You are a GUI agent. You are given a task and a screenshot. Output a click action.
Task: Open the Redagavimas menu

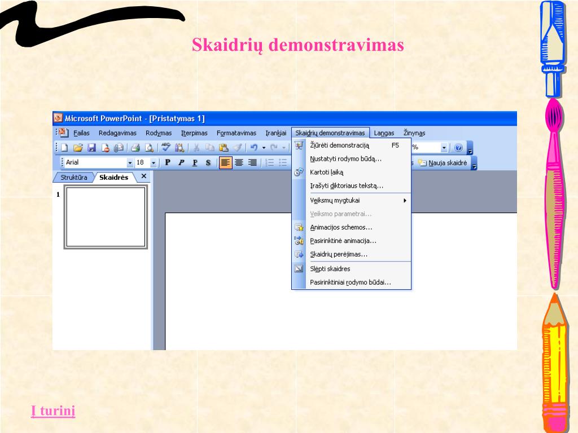pos(117,133)
